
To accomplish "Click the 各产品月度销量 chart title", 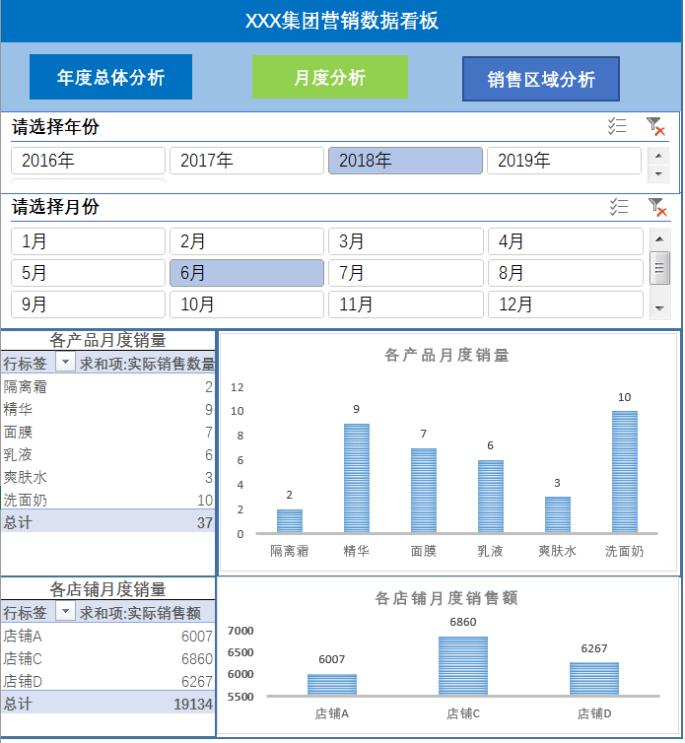I will point(446,355).
